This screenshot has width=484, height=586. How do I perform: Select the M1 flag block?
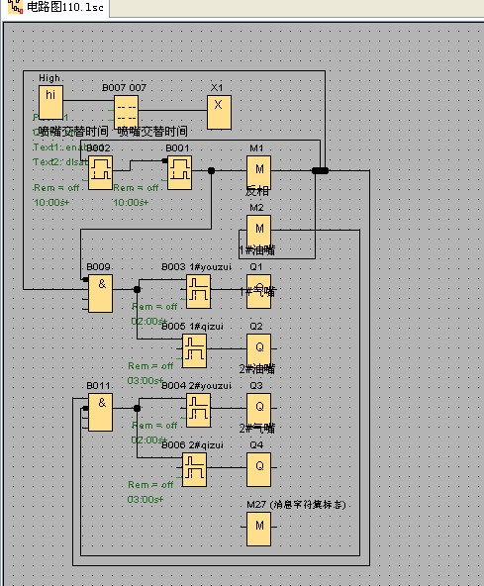point(259,172)
